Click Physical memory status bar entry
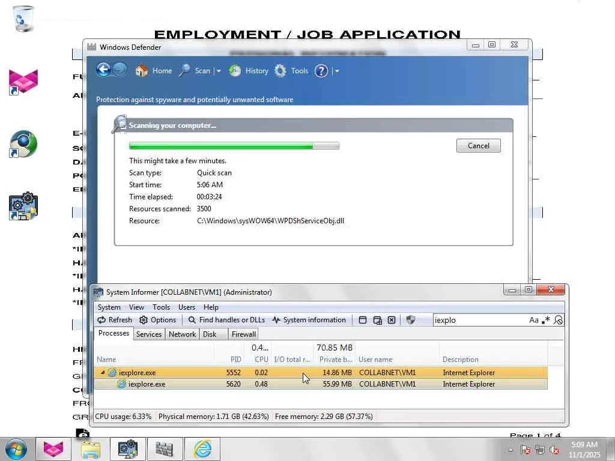This screenshot has height=461, width=615. click(x=214, y=417)
